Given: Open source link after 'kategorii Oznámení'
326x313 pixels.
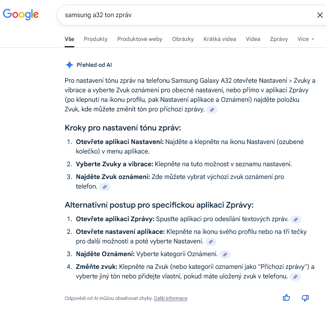Looking at the screenshot, I should 225,254.
